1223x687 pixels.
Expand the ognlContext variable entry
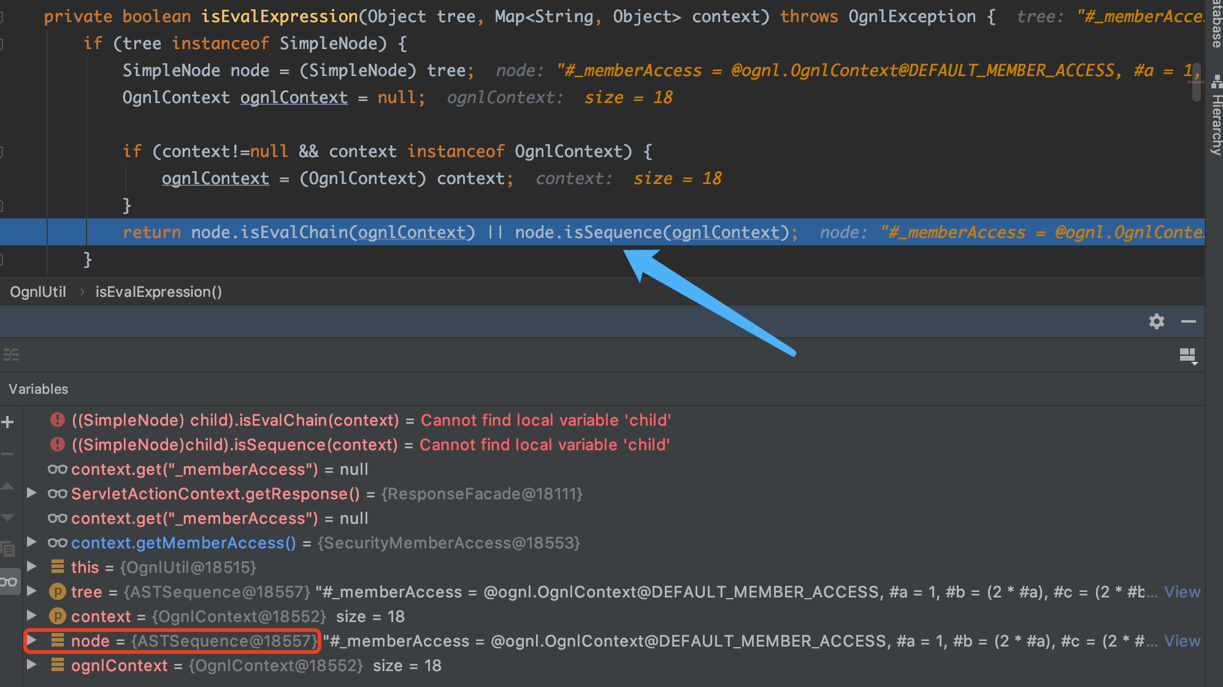pyautogui.click(x=32, y=665)
